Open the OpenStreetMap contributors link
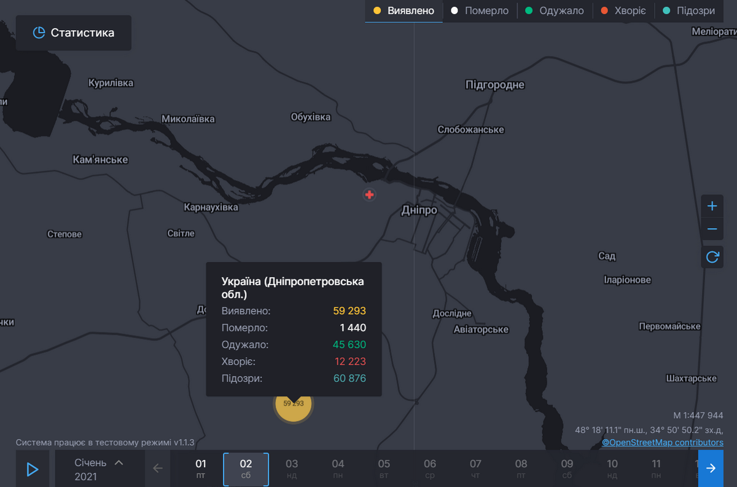The height and width of the screenshot is (487, 737). coord(662,442)
